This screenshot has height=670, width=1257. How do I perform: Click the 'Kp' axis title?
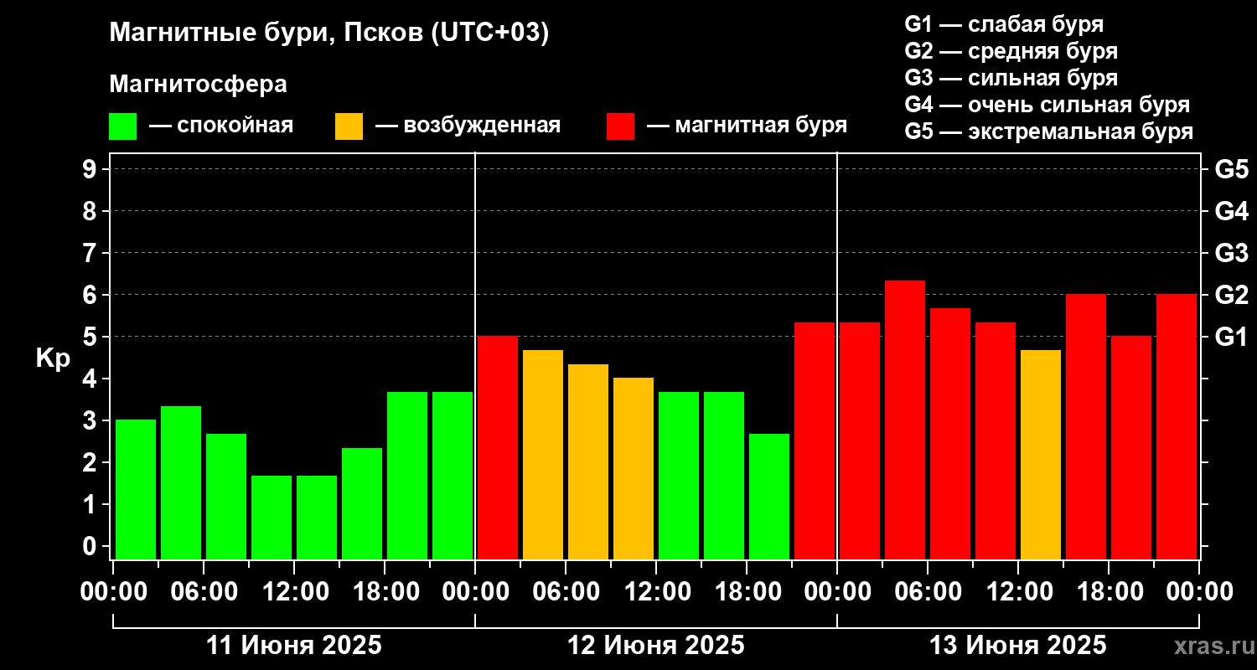(53, 358)
